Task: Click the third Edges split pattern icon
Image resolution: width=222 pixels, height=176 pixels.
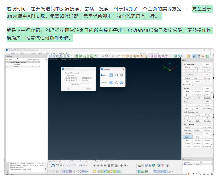Action: tap(122, 75)
